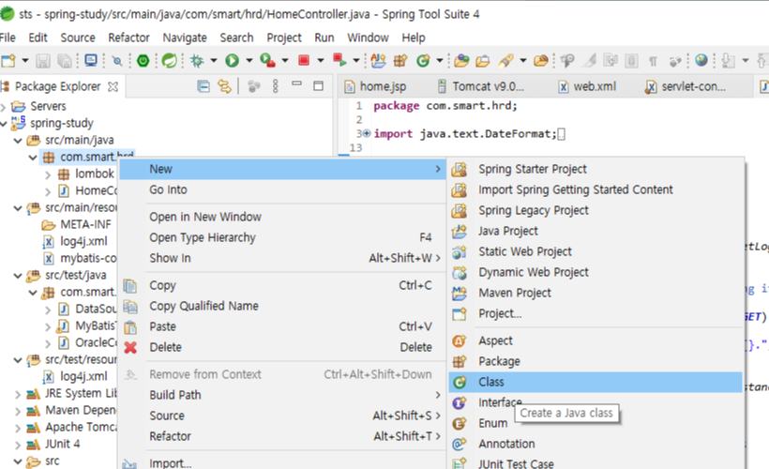Open the File menu
The width and height of the screenshot is (769, 469).
click(x=8, y=38)
